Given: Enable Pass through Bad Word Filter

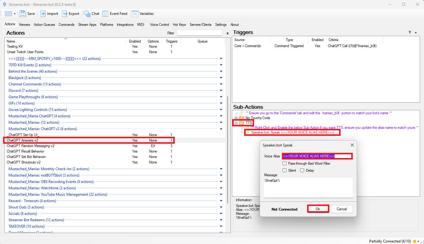Looking at the screenshot, I should click(x=284, y=163).
